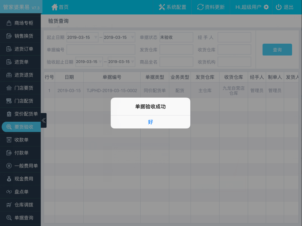Click the 现金费用 money bag icon
This screenshot has width=302, height=226.
[9, 179]
